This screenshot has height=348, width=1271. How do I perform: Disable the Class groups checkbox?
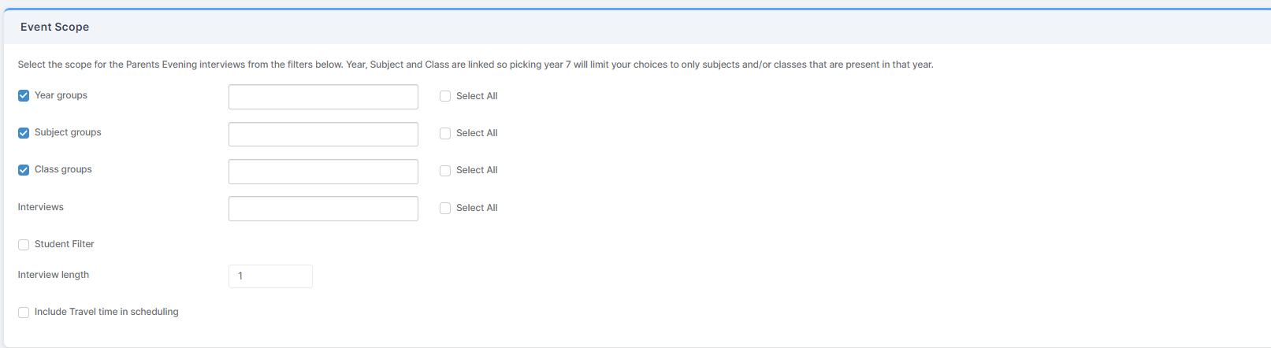pos(24,170)
